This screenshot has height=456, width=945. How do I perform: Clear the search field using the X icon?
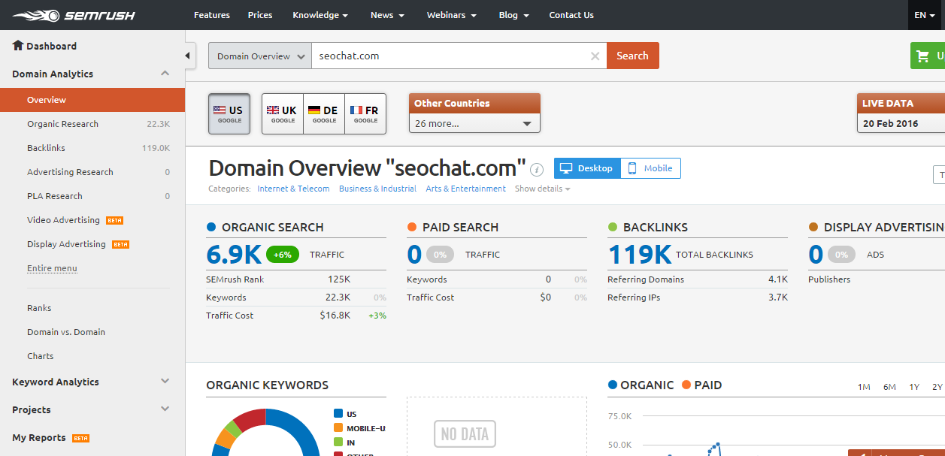595,56
